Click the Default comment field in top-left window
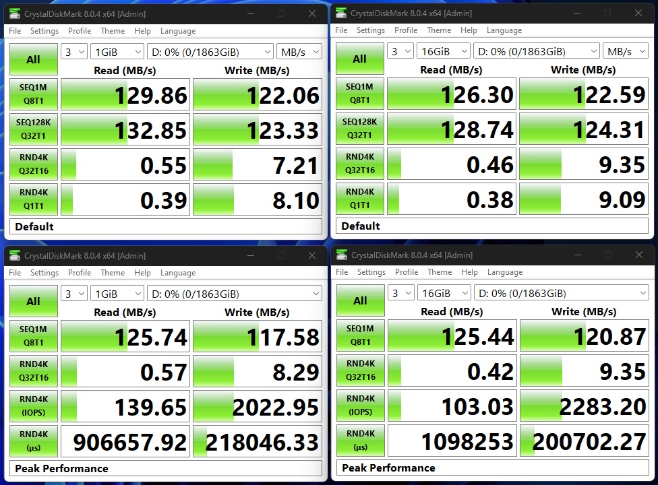The height and width of the screenshot is (485, 658). point(166,226)
